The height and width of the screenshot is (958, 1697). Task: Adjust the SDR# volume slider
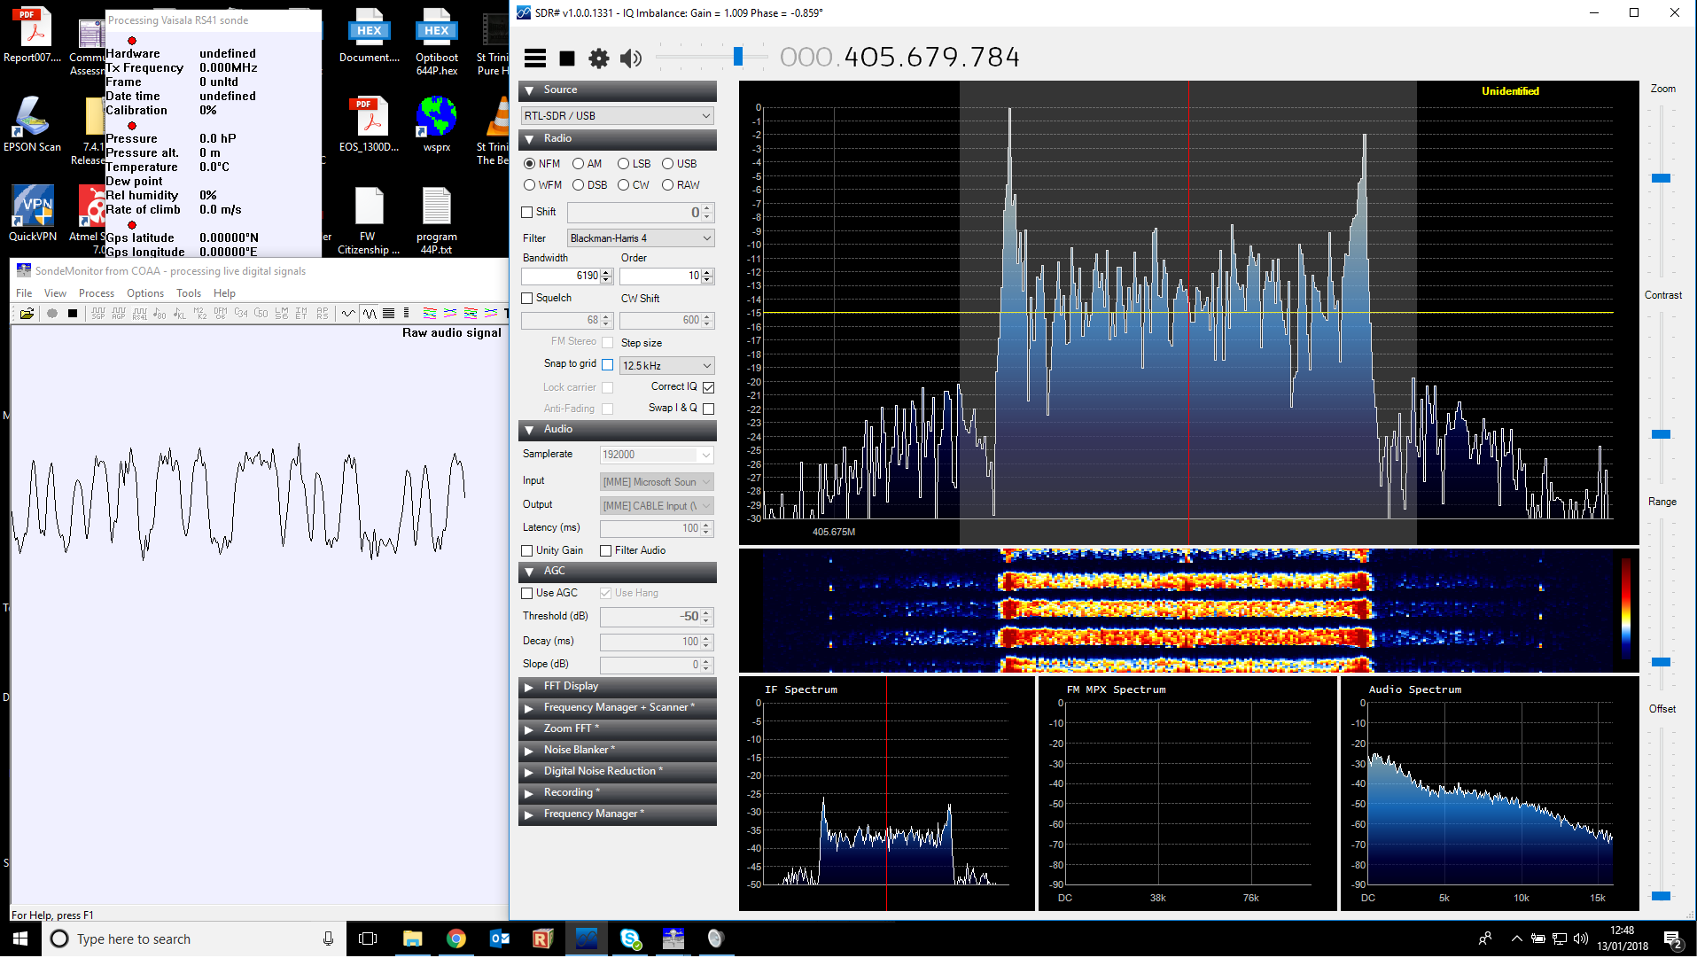coord(737,57)
